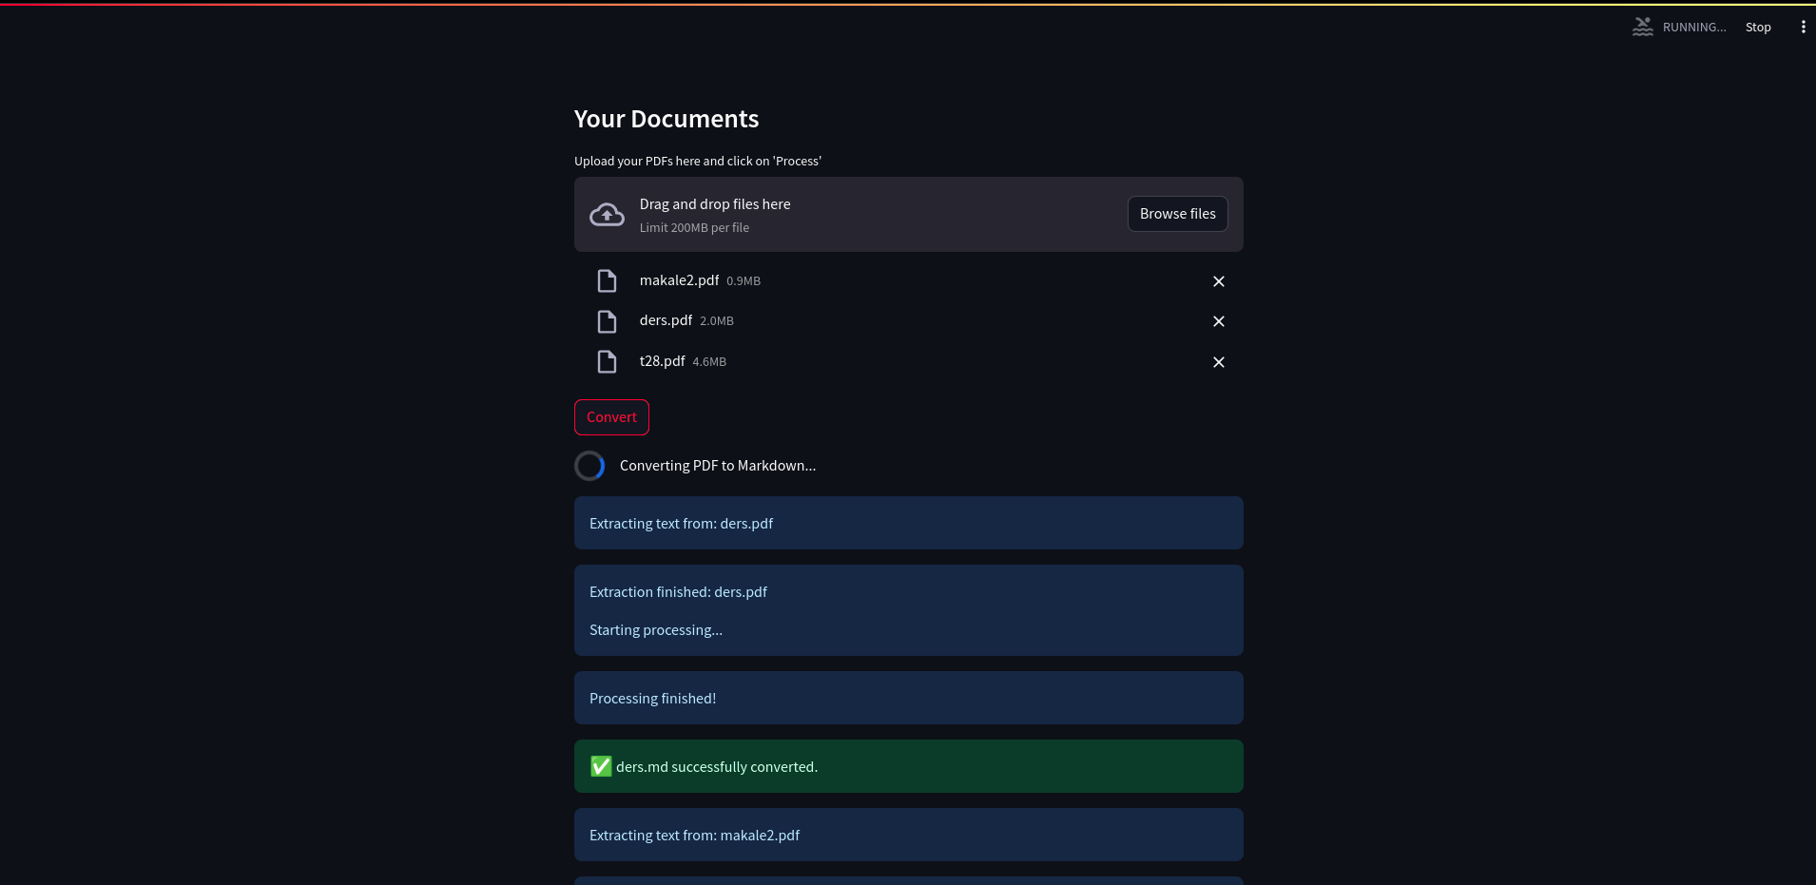Click the file icon next to makale2.pdf
Image resolution: width=1816 pixels, height=885 pixels.
coord(608,280)
